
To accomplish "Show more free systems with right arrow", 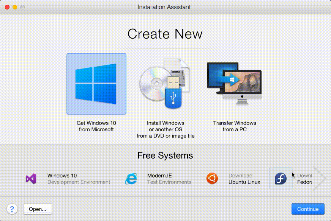I will coord(319,179).
